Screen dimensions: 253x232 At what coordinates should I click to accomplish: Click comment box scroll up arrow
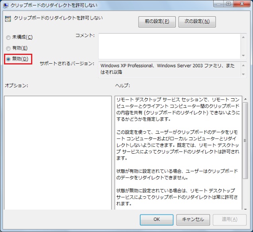point(243,37)
